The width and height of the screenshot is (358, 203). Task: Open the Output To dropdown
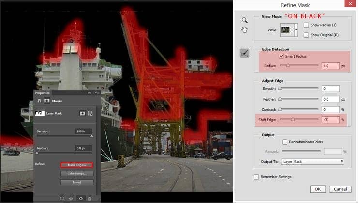[x=313, y=162]
